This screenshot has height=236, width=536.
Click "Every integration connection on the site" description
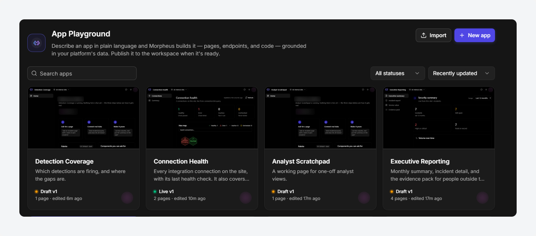202,175
